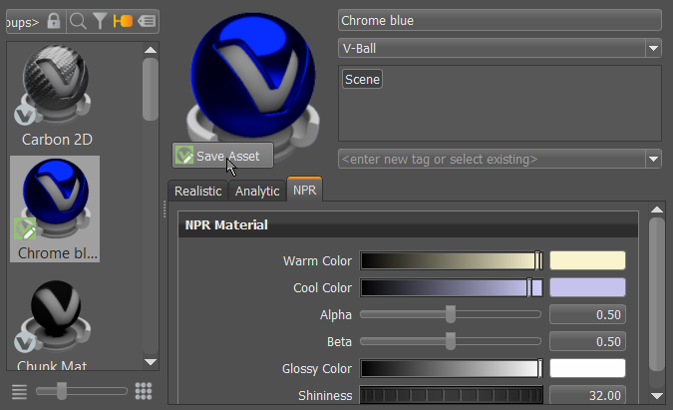The width and height of the screenshot is (673, 410).
Task: Click the Beta value field 0.50
Action: [x=587, y=342]
